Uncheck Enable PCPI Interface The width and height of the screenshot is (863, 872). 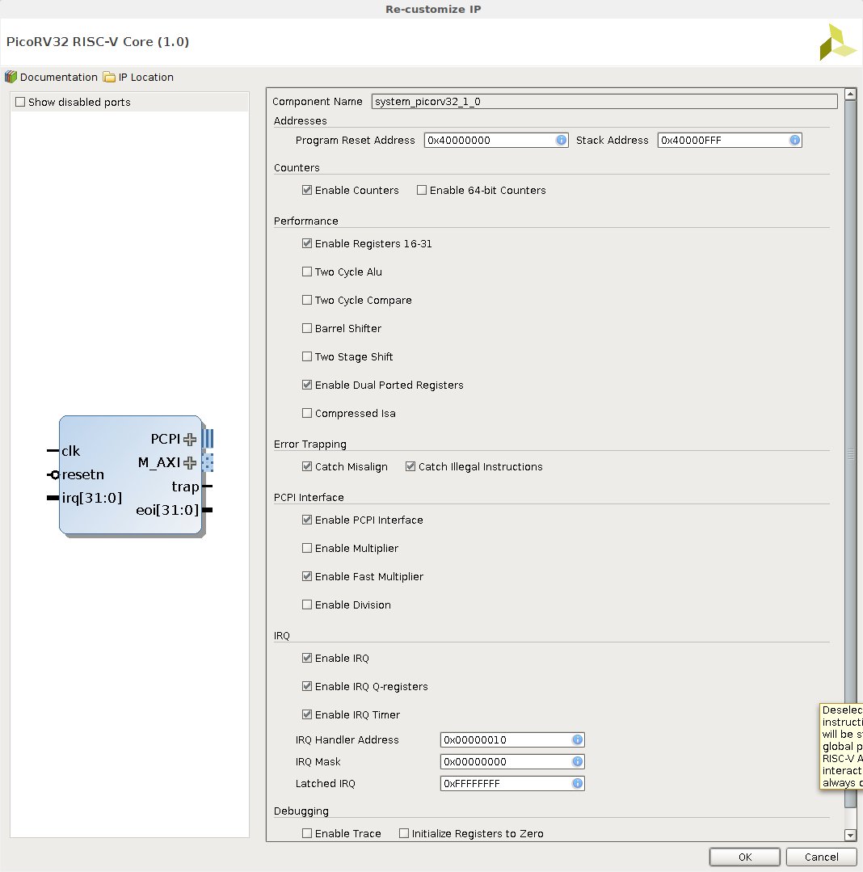307,520
